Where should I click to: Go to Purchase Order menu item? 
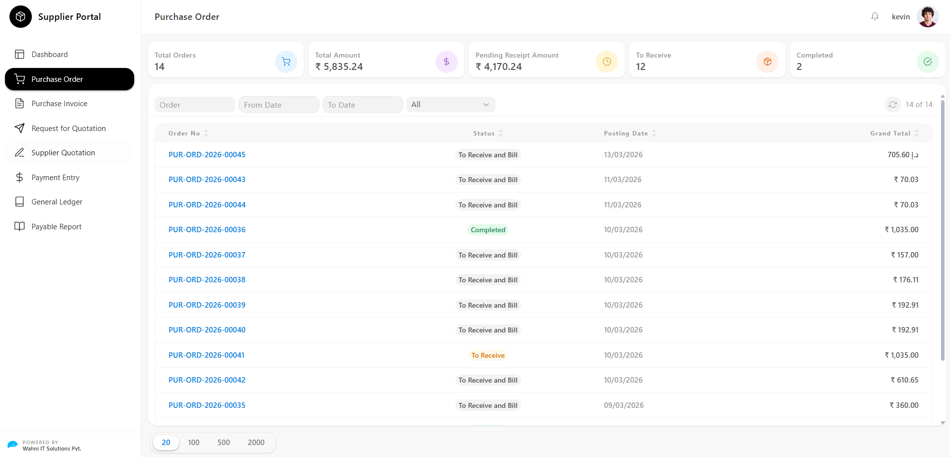[x=70, y=79]
